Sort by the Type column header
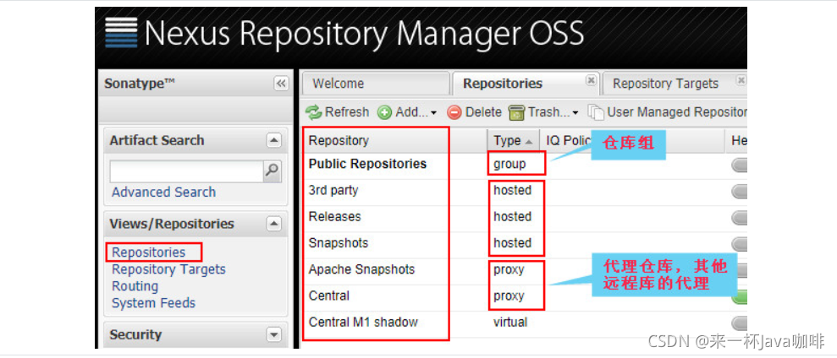This screenshot has height=358, width=837. coord(513,141)
